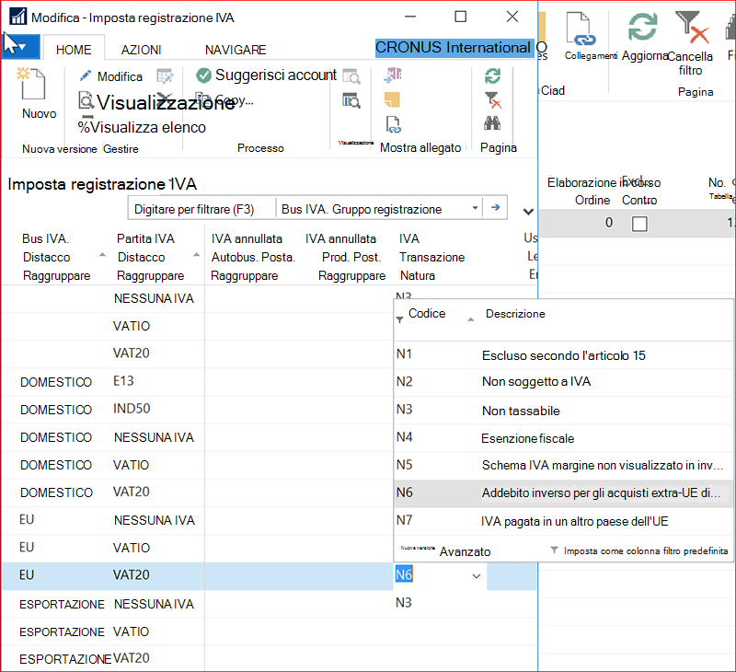Open the N6 Natura dropdown arrow in selected row

point(477,576)
